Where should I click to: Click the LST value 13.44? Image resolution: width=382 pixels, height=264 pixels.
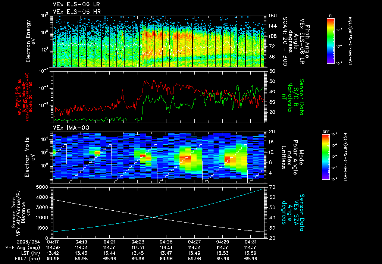pos(109,253)
